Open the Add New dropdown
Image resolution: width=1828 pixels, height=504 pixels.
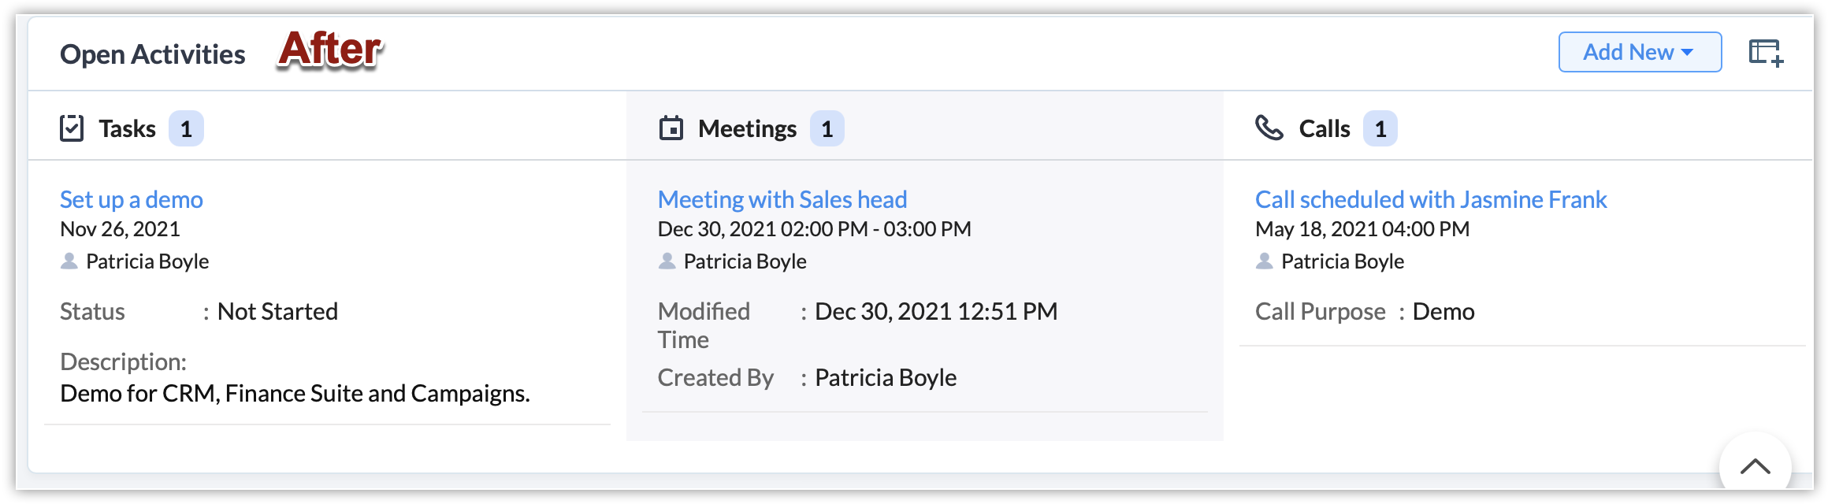pyautogui.click(x=1639, y=52)
